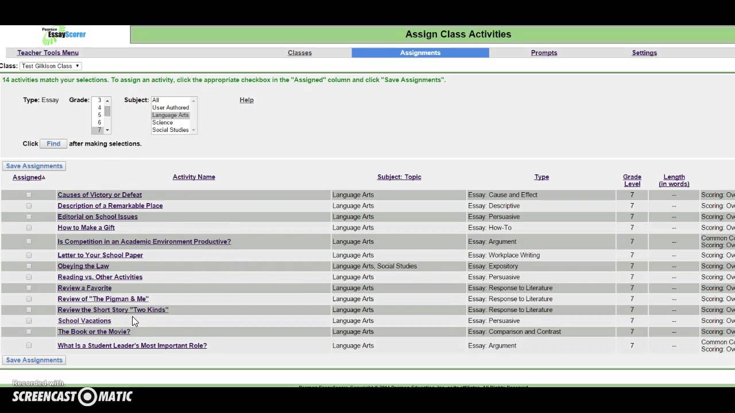Check the box for Causes of Victory or Defeat

(29, 195)
